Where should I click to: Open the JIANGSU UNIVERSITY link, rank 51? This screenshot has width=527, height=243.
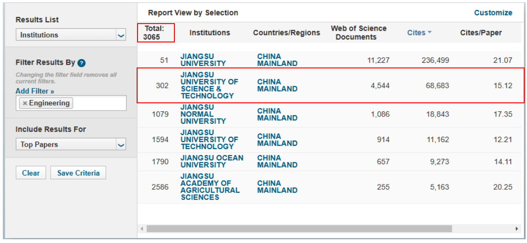203,60
